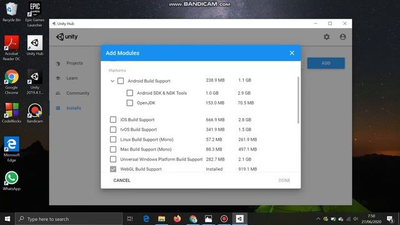Click the module list scrollbar
Screen dimensions: 400x225
tap(298, 100)
